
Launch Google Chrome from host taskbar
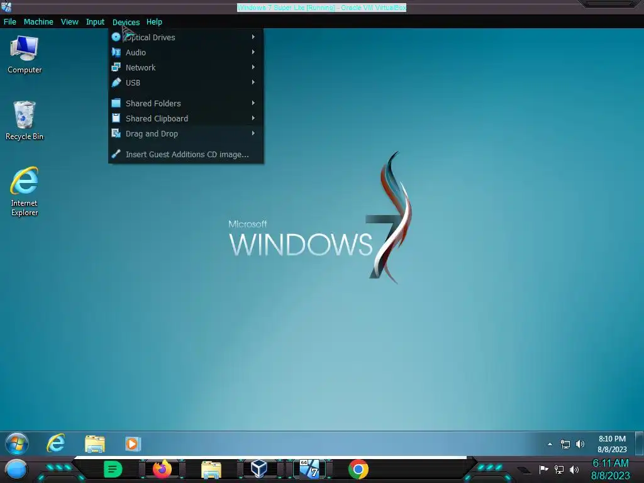tap(358, 469)
